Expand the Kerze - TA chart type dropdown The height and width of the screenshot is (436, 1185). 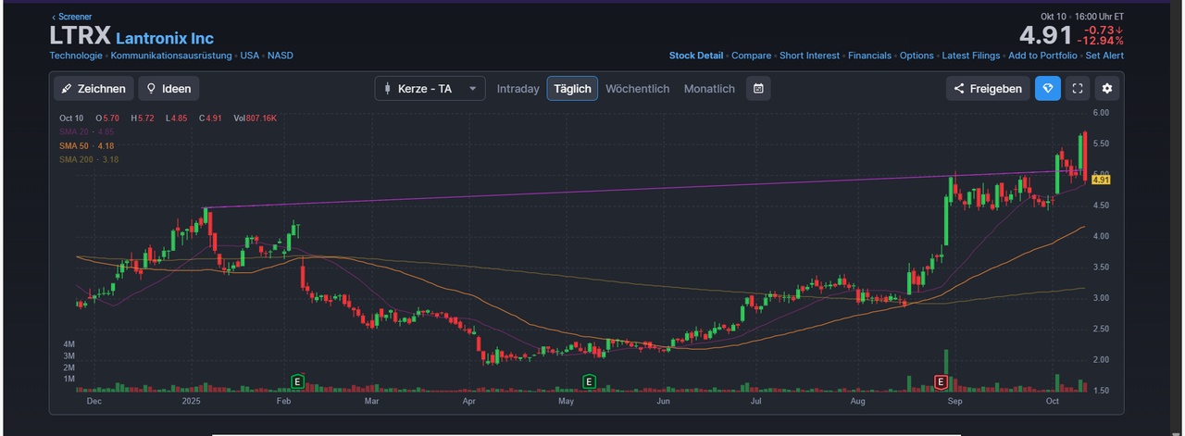pos(430,89)
